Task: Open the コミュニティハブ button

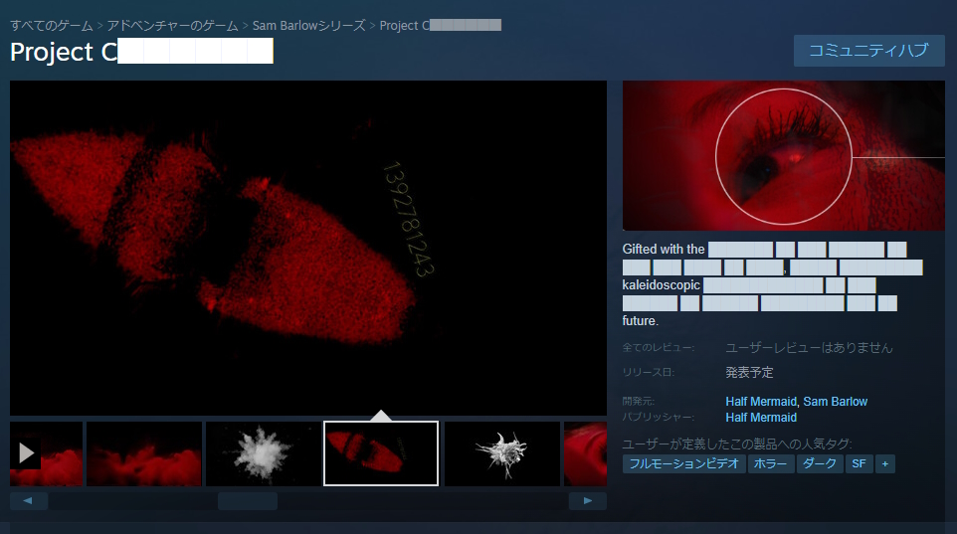Action: (x=868, y=51)
